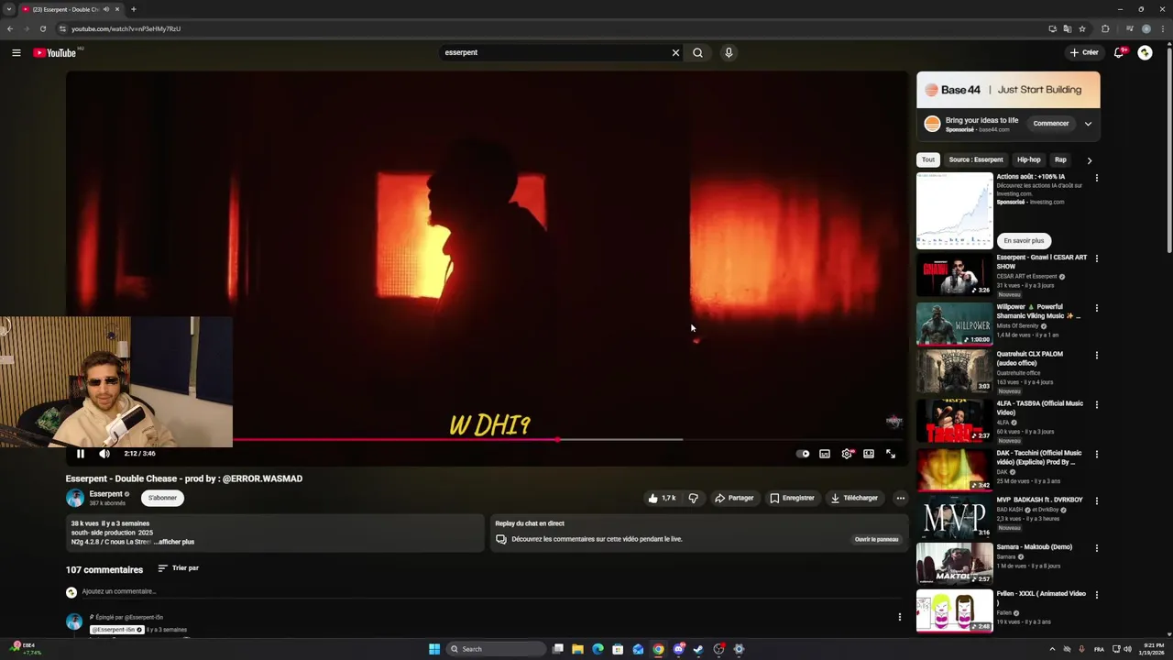
Task: Click En savoir plus on Investing ad
Action: (x=1024, y=240)
